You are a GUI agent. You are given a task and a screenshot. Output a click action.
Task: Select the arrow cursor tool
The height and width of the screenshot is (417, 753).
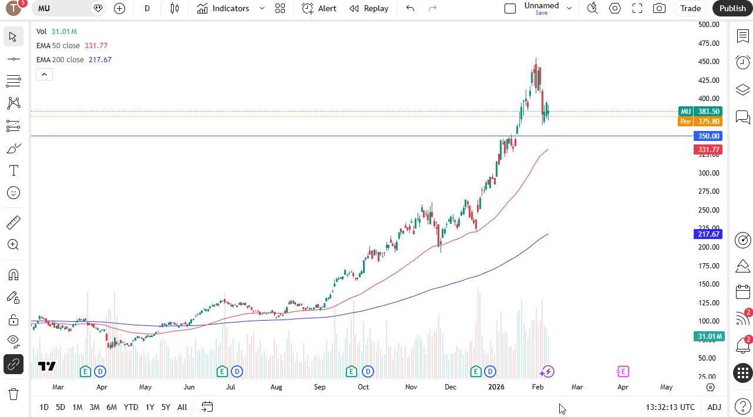(13, 36)
